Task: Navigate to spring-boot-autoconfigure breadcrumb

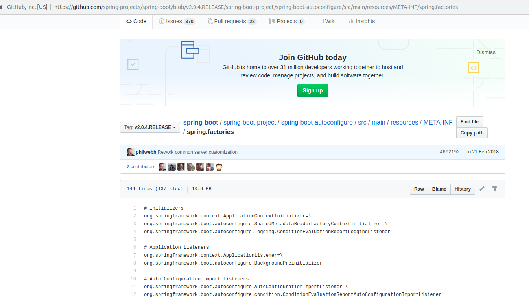Action: 317,122
